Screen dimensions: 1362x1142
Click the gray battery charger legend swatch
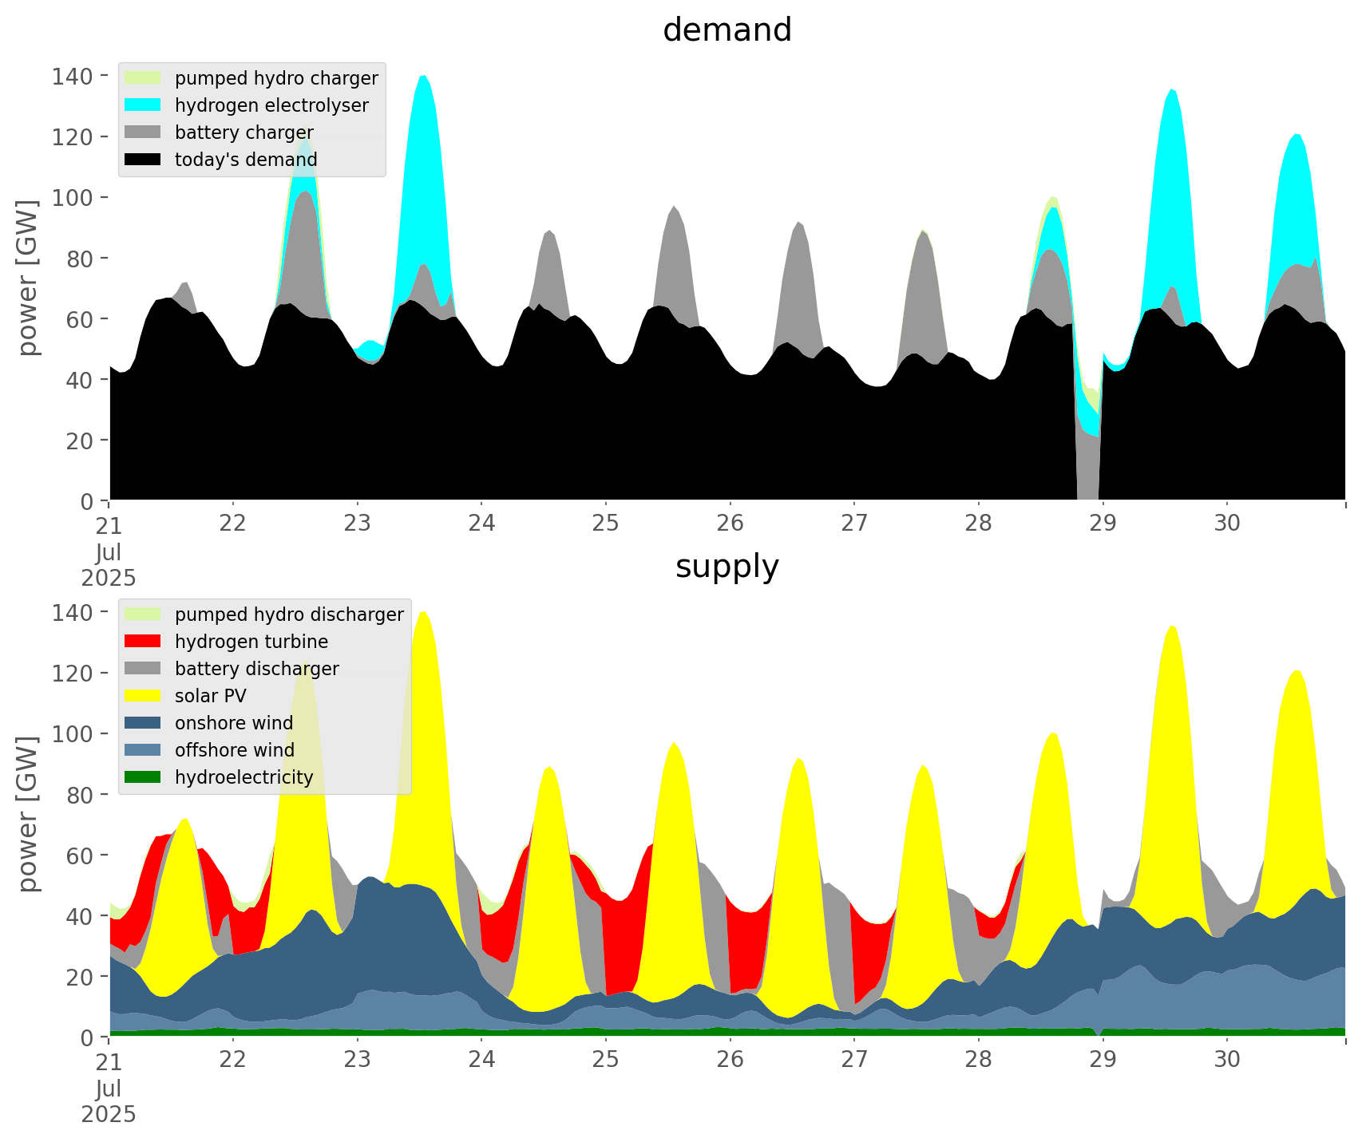(x=142, y=132)
